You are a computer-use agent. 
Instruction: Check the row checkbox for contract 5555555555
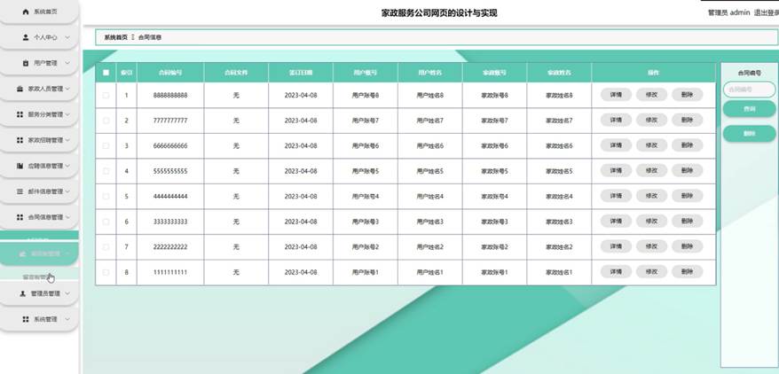click(106, 171)
